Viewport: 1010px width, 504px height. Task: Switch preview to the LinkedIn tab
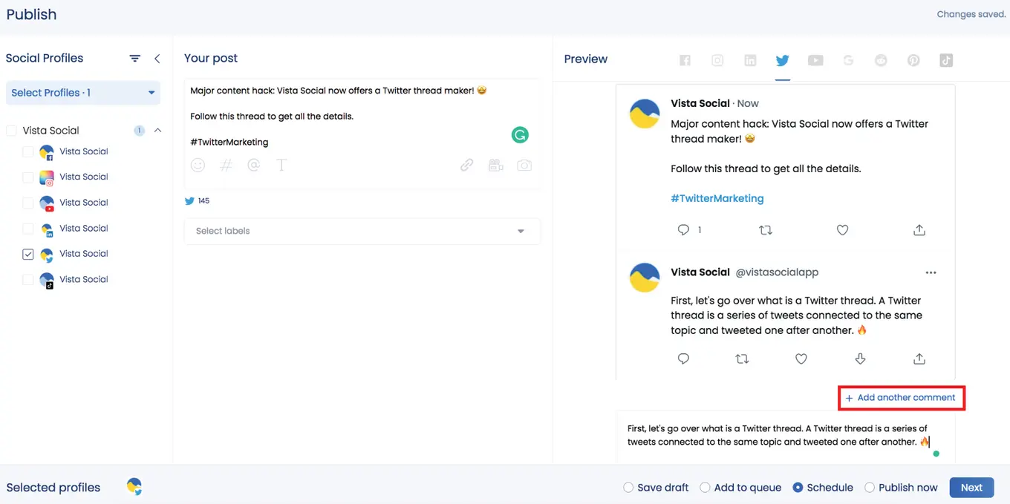(x=750, y=60)
